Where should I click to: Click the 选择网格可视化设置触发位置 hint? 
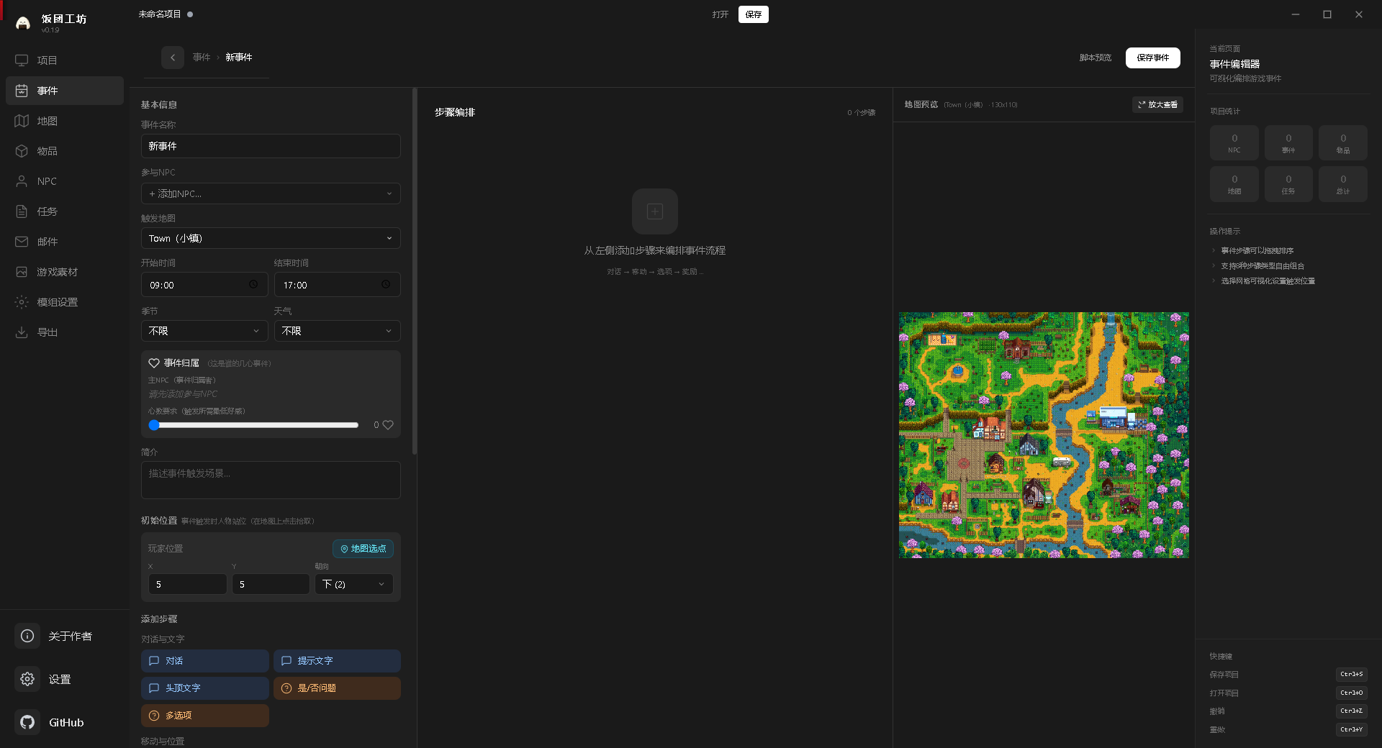(1268, 281)
